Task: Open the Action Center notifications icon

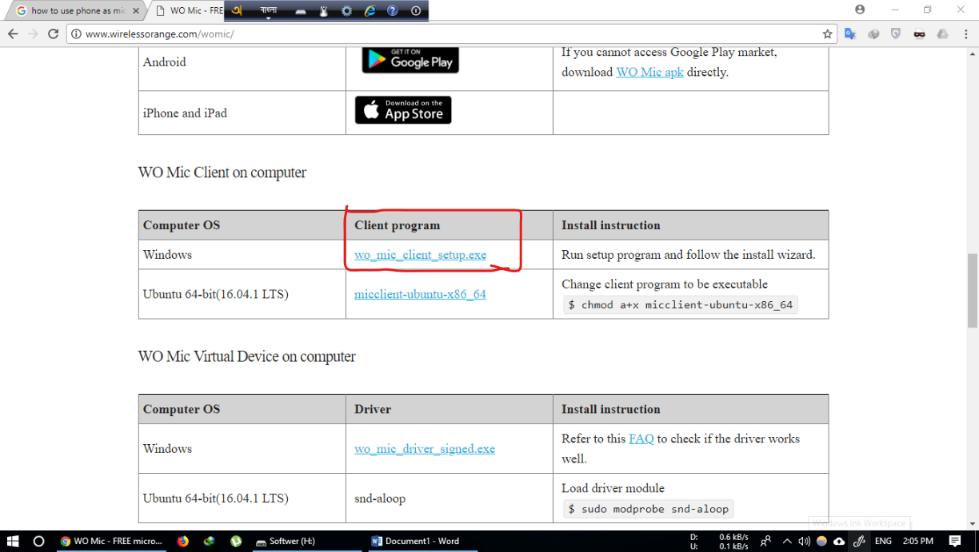Action: (x=954, y=541)
